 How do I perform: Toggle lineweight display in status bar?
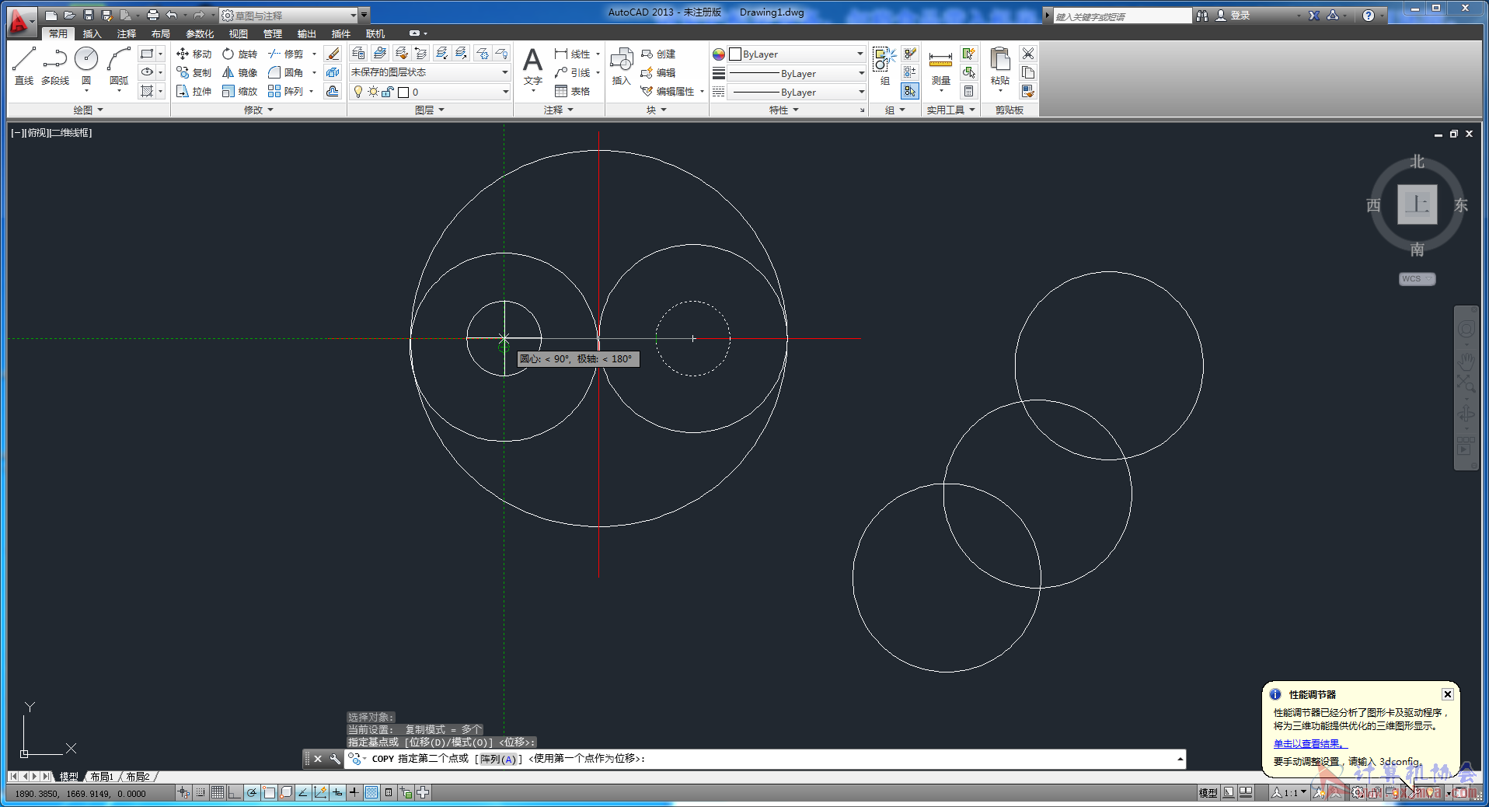[x=354, y=792]
